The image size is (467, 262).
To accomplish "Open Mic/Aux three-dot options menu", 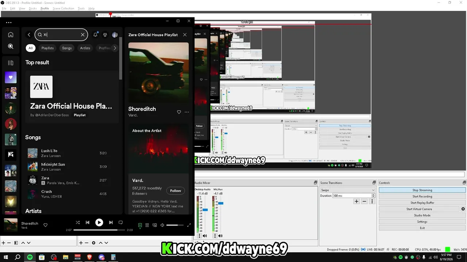I will pyautogui.click(x=215, y=236).
